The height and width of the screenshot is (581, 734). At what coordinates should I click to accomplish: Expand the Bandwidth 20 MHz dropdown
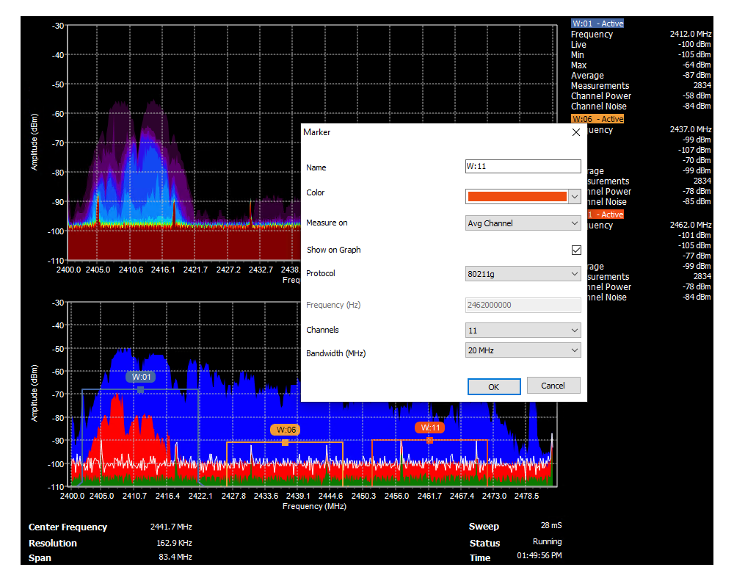(x=523, y=350)
